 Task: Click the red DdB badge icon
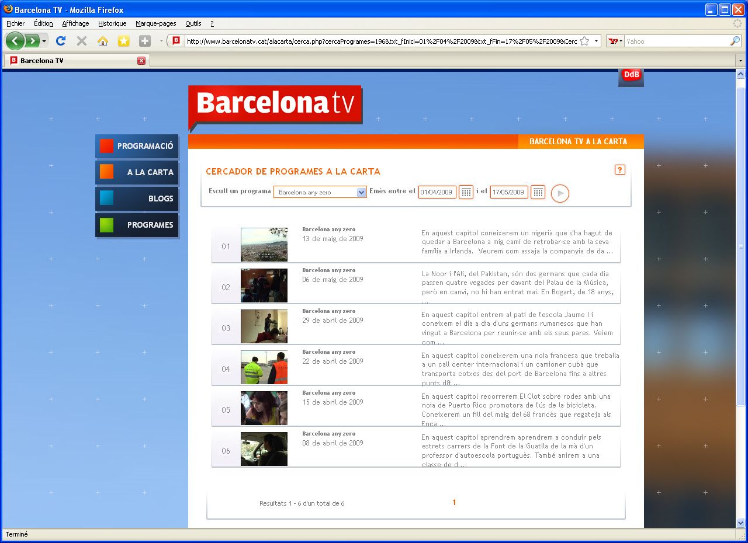[x=631, y=77]
